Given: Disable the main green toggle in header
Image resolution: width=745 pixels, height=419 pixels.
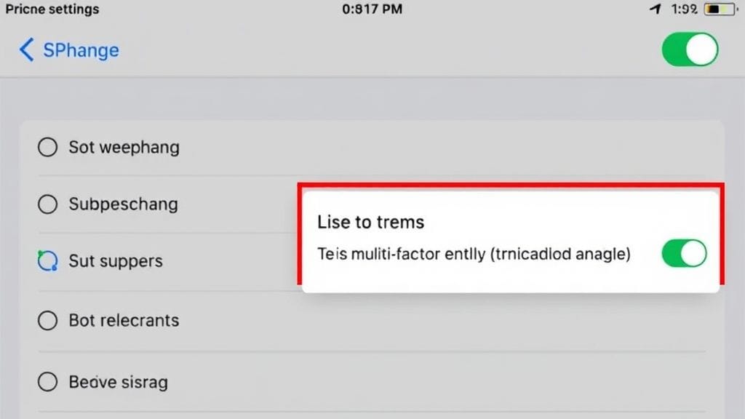Looking at the screenshot, I should coord(690,49).
